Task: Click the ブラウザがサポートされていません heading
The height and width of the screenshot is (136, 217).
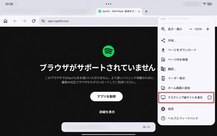Action: point(98,67)
